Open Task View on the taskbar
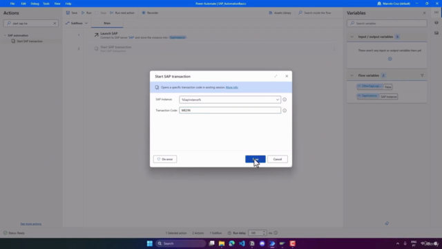The height and width of the screenshot is (249, 442). (211, 243)
